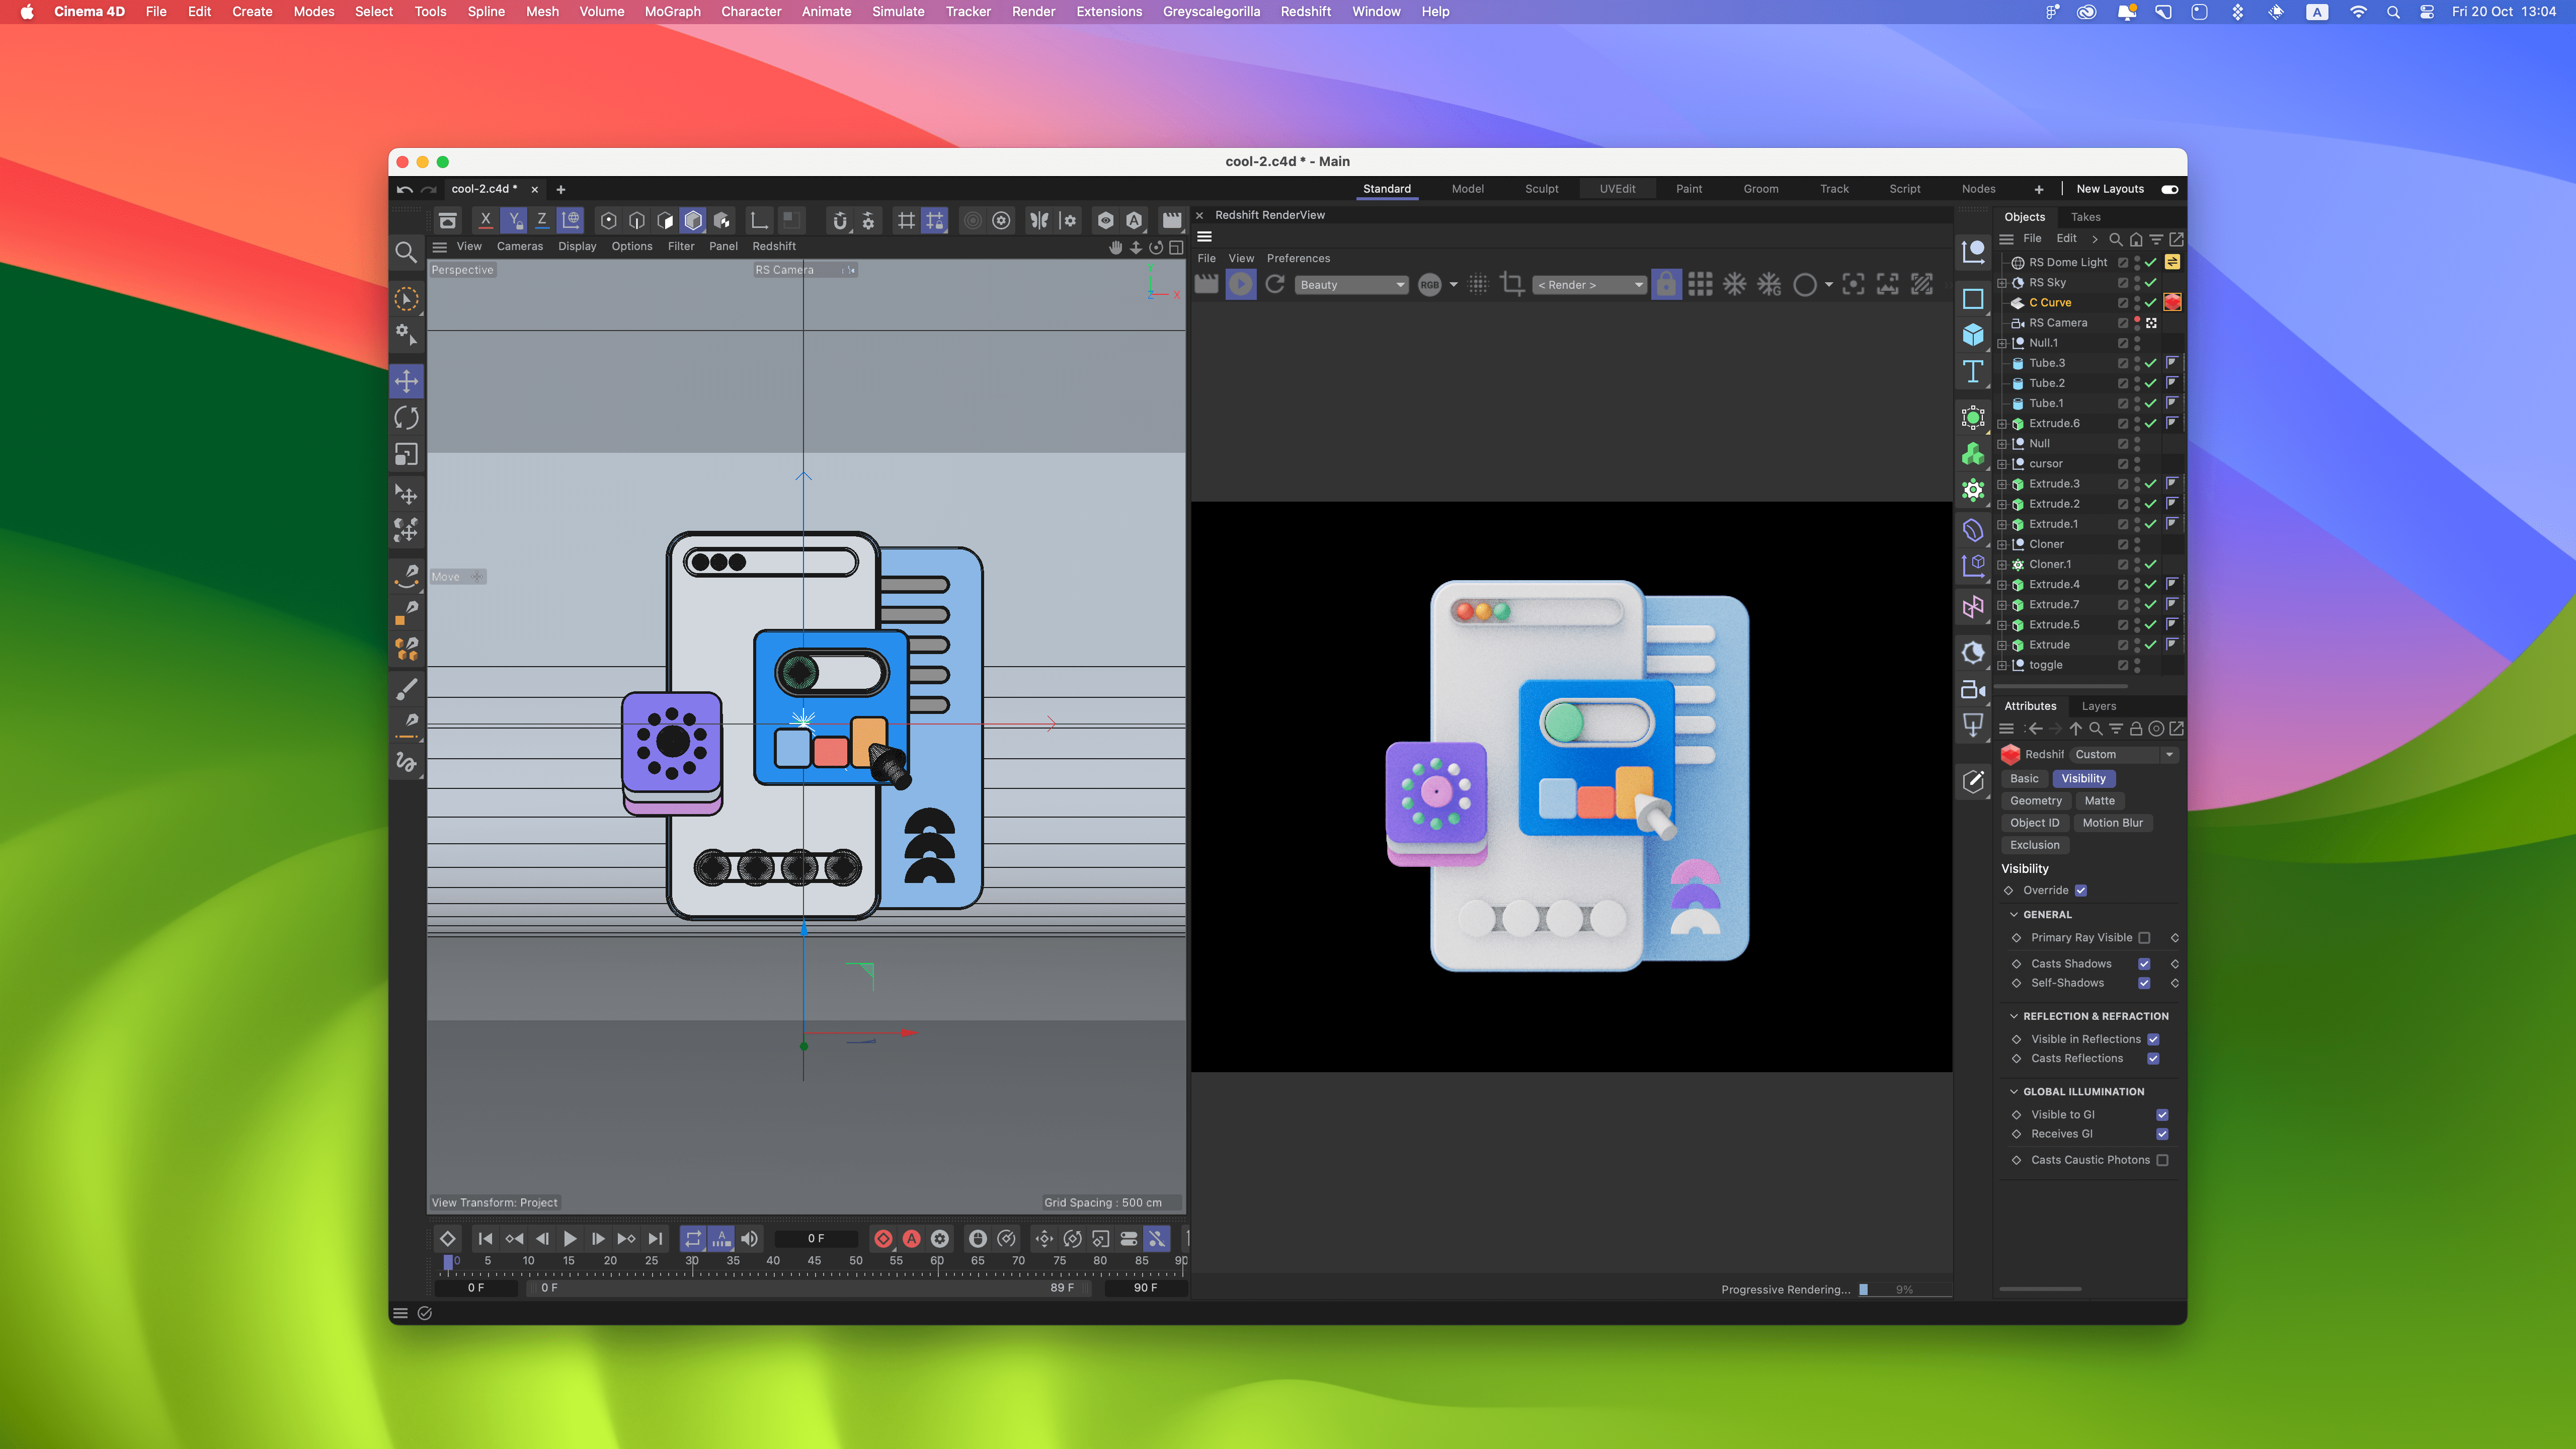Select the Move tool in left toolbar

pyautogui.click(x=406, y=381)
